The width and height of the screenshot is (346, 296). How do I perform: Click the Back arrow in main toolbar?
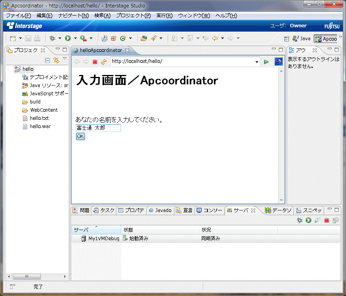(215, 38)
